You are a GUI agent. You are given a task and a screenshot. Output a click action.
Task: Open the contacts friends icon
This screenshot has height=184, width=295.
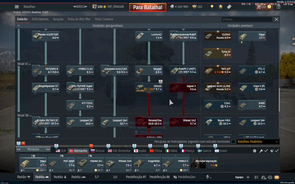(263, 177)
